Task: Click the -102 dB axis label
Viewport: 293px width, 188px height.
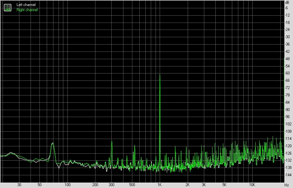Action: pyautogui.click(x=288, y=124)
